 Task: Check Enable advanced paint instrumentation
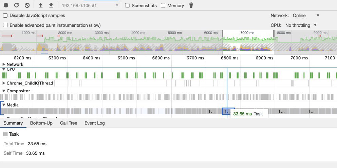(x=5, y=25)
